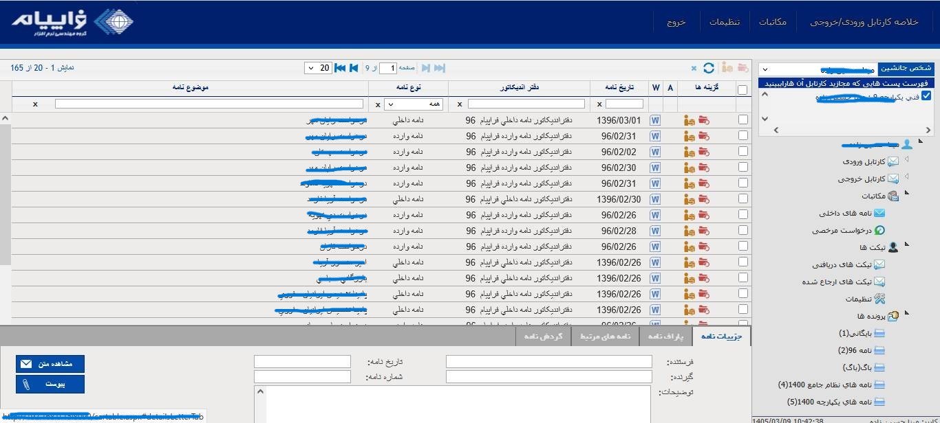Click red folder icon for letter 1396/03/01
Viewport: 940px width, 423px height.
coord(703,120)
